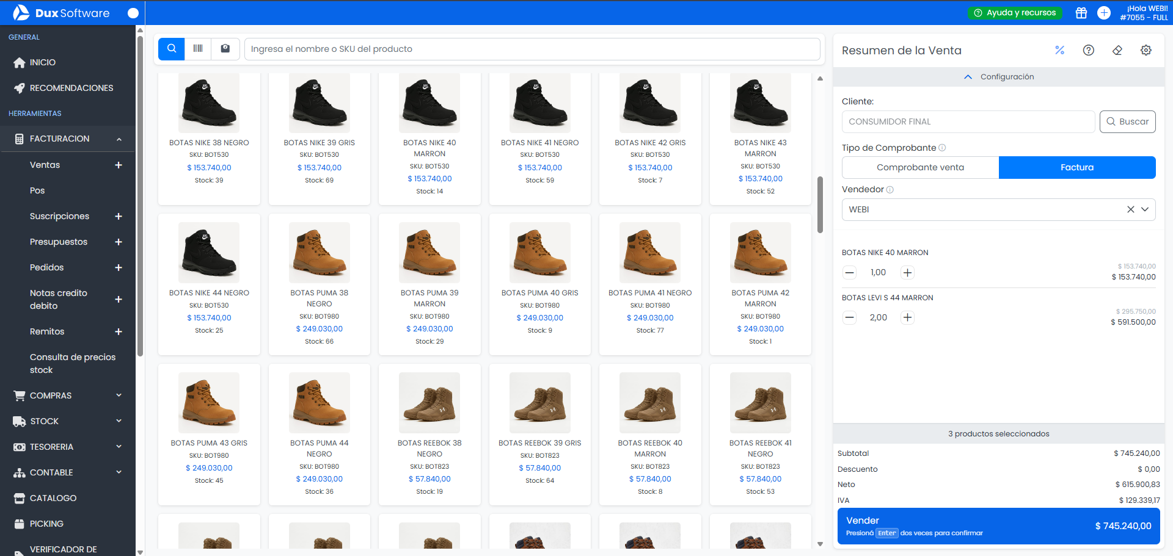Viewport: 1173px width, 556px height.
Task: Click the Vender button
Action: pyautogui.click(x=998, y=526)
